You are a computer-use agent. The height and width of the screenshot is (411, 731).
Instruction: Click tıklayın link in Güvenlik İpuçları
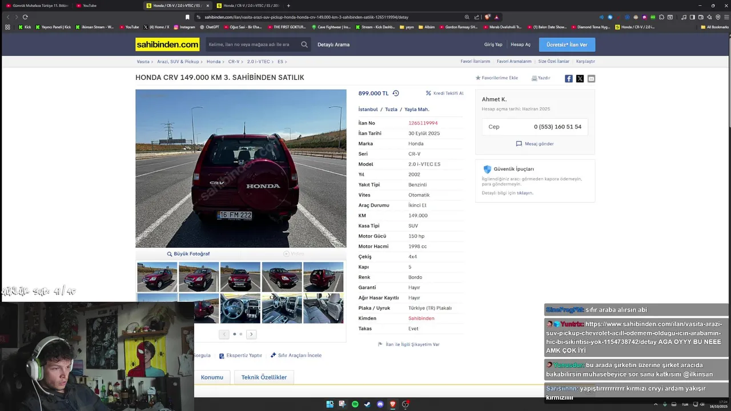click(x=524, y=193)
